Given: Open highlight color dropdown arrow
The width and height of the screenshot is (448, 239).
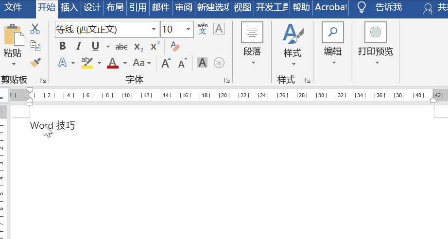Looking at the screenshot, I should (99, 63).
